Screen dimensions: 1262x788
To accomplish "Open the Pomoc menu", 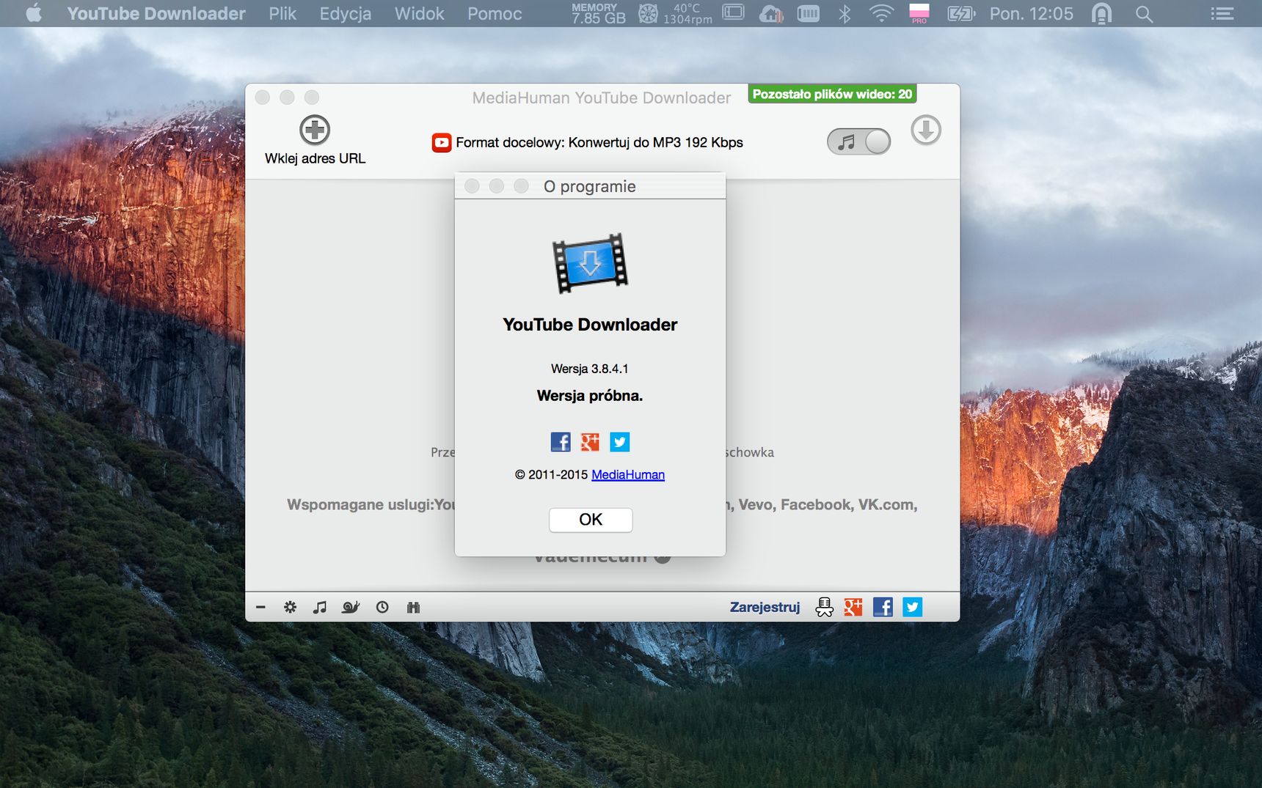I will point(495,13).
